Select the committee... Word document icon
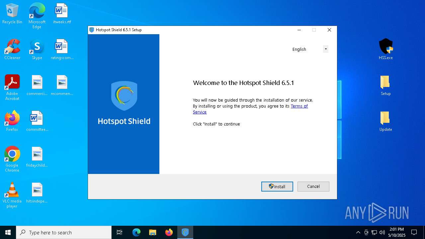Image resolution: width=425 pixels, height=239 pixels. pos(37,121)
